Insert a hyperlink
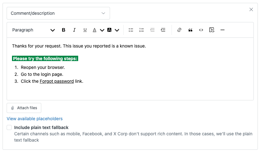Screen dimensions: 261x152 (179, 30)
